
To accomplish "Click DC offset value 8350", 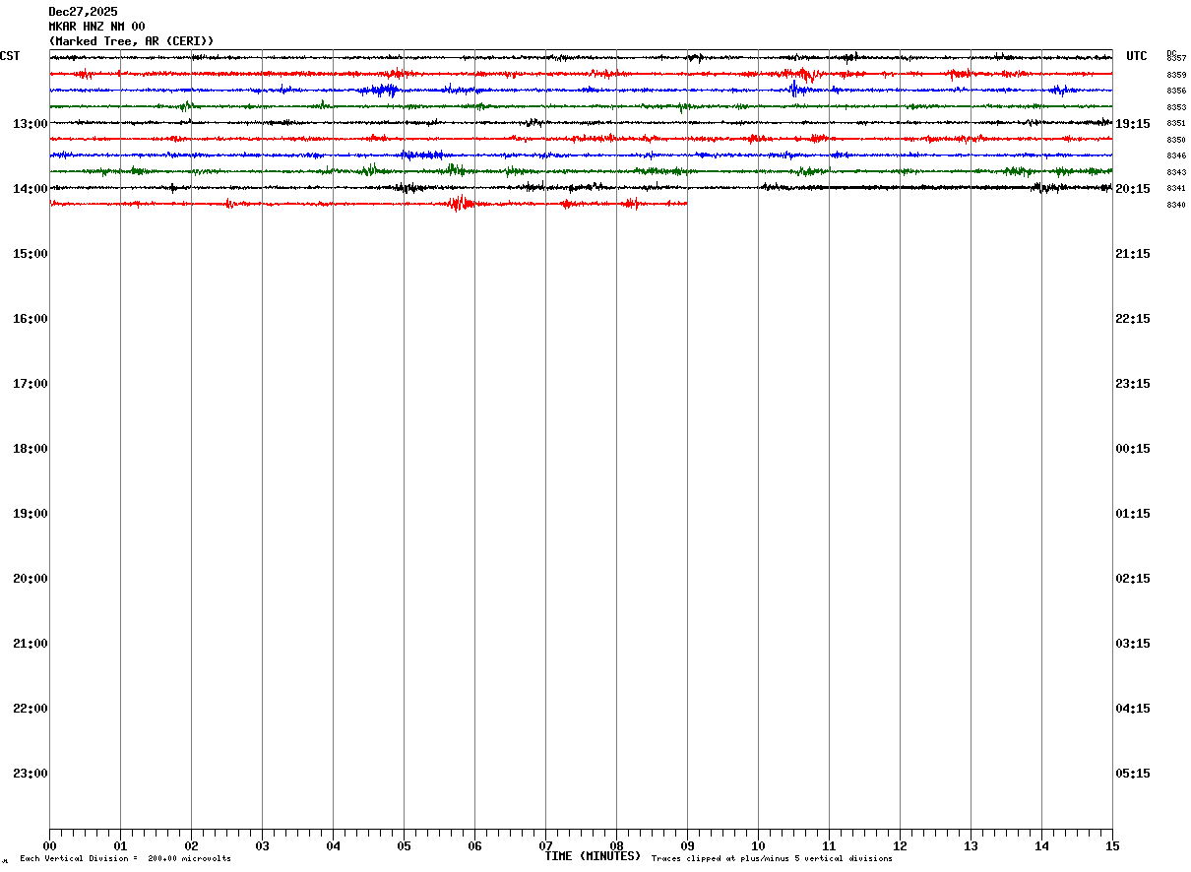I will (x=1176, y=140).
